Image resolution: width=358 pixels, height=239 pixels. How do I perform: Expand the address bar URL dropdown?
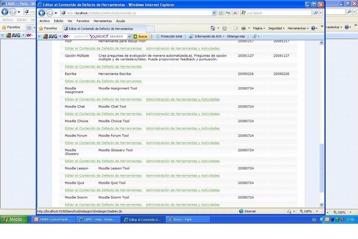point(214,13)
